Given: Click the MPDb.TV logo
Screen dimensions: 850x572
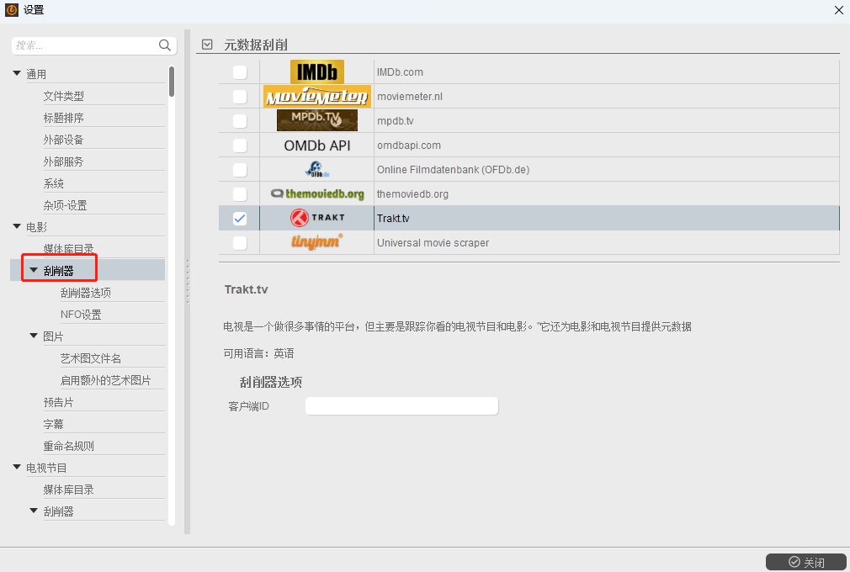Looking at the screenshot, I should click(317, 120).
